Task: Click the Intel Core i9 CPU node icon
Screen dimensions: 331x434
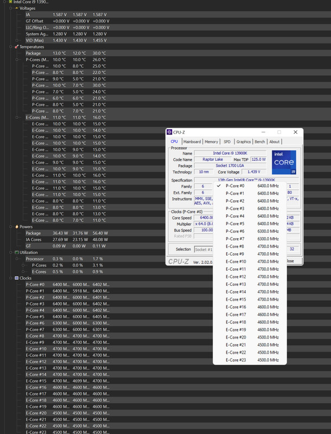Action: (10, 2)
